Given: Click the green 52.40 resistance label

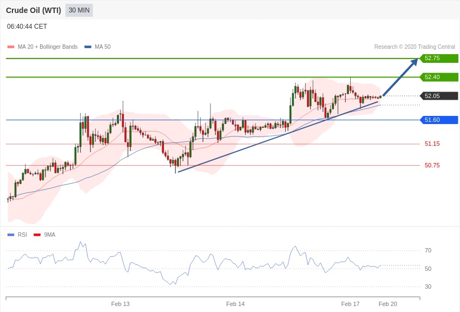Looking at the screenshot, I should point(439,77).
